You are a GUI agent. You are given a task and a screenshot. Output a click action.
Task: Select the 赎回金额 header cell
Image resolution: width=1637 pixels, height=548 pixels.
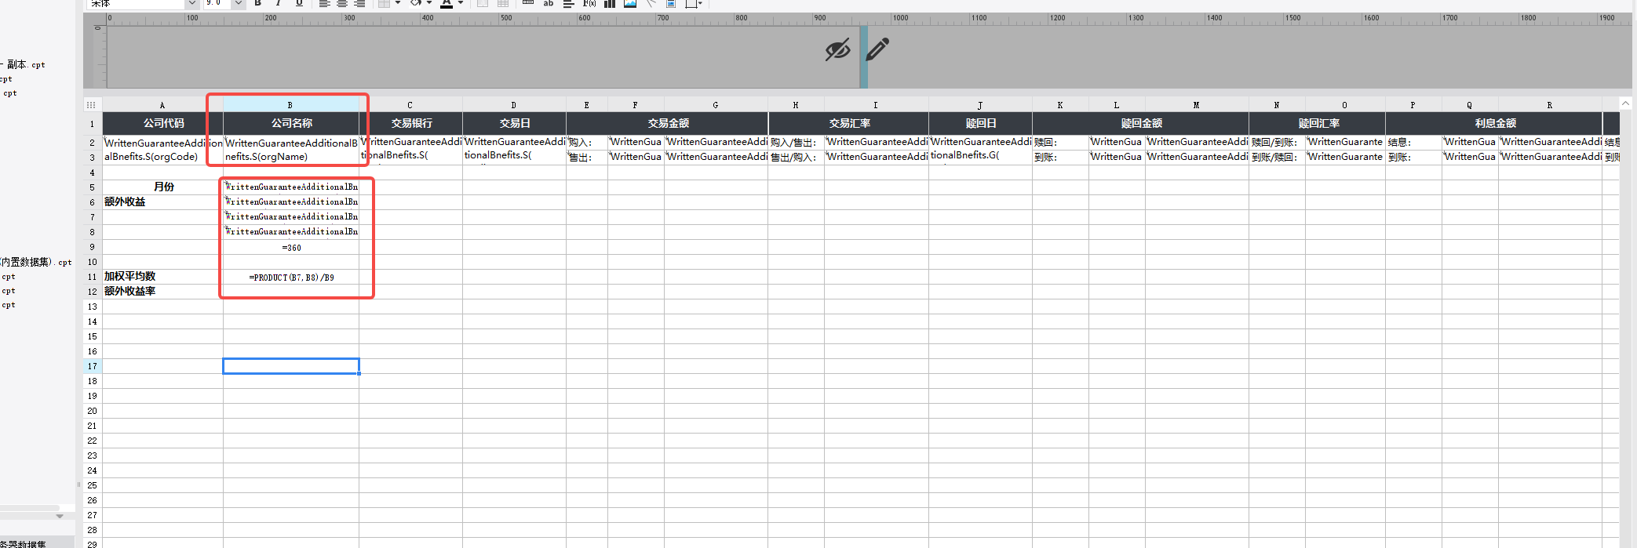[x=1141, y=124]
